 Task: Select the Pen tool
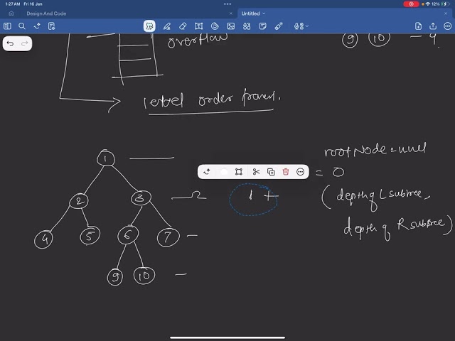point(167,26)
